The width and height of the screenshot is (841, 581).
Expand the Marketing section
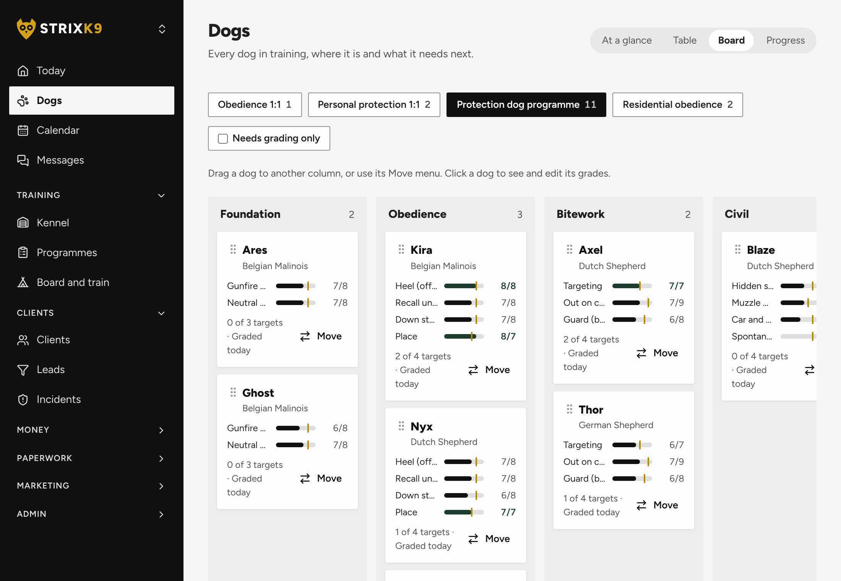(x=92, y=486)
